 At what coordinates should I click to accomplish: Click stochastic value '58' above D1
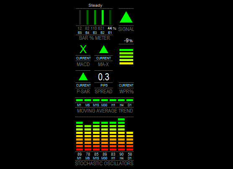coord(130,154)
